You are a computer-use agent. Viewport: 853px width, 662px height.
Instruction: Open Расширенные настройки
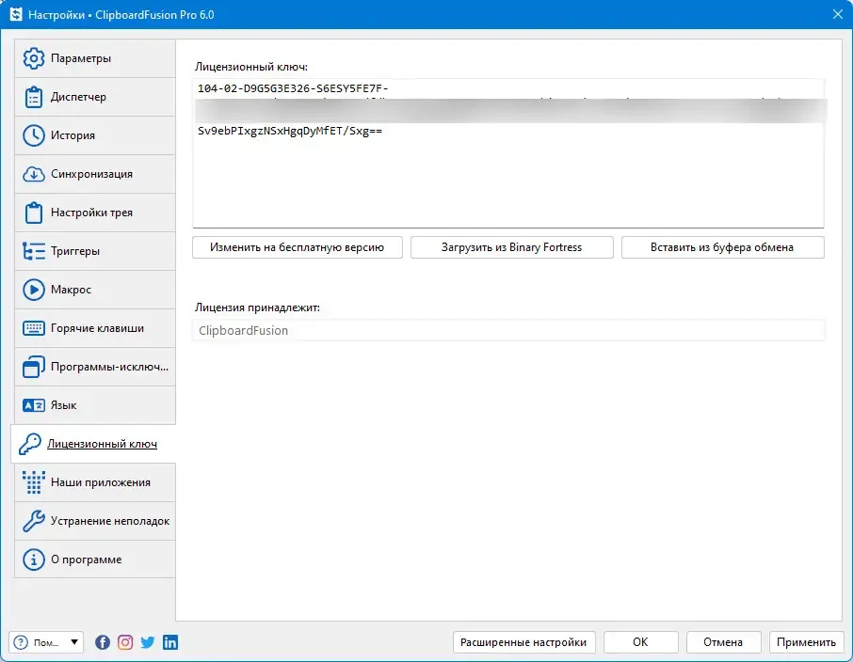tap(523, 642)
